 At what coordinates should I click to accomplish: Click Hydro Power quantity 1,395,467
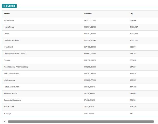tap(134, 27)
